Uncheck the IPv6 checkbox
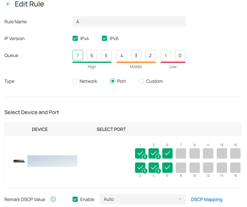The image size is (247, 207). coord(105,38)
